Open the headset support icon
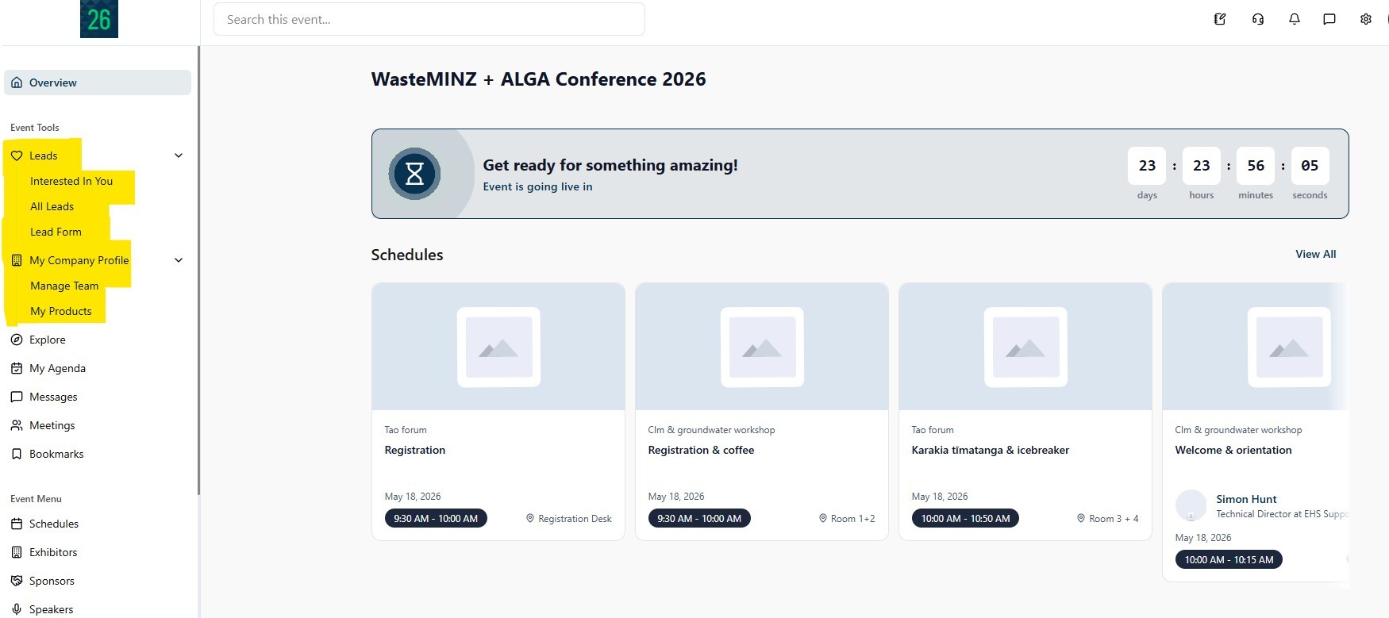The image size is (1389, 618). 1258,19
